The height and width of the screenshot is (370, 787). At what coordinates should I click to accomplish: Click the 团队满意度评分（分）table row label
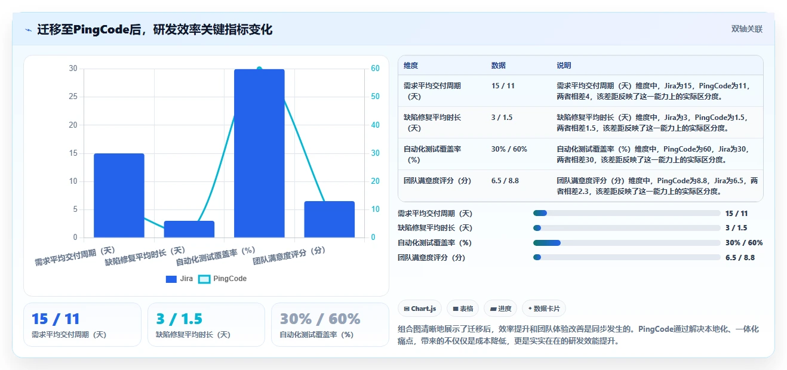(437, 181)
